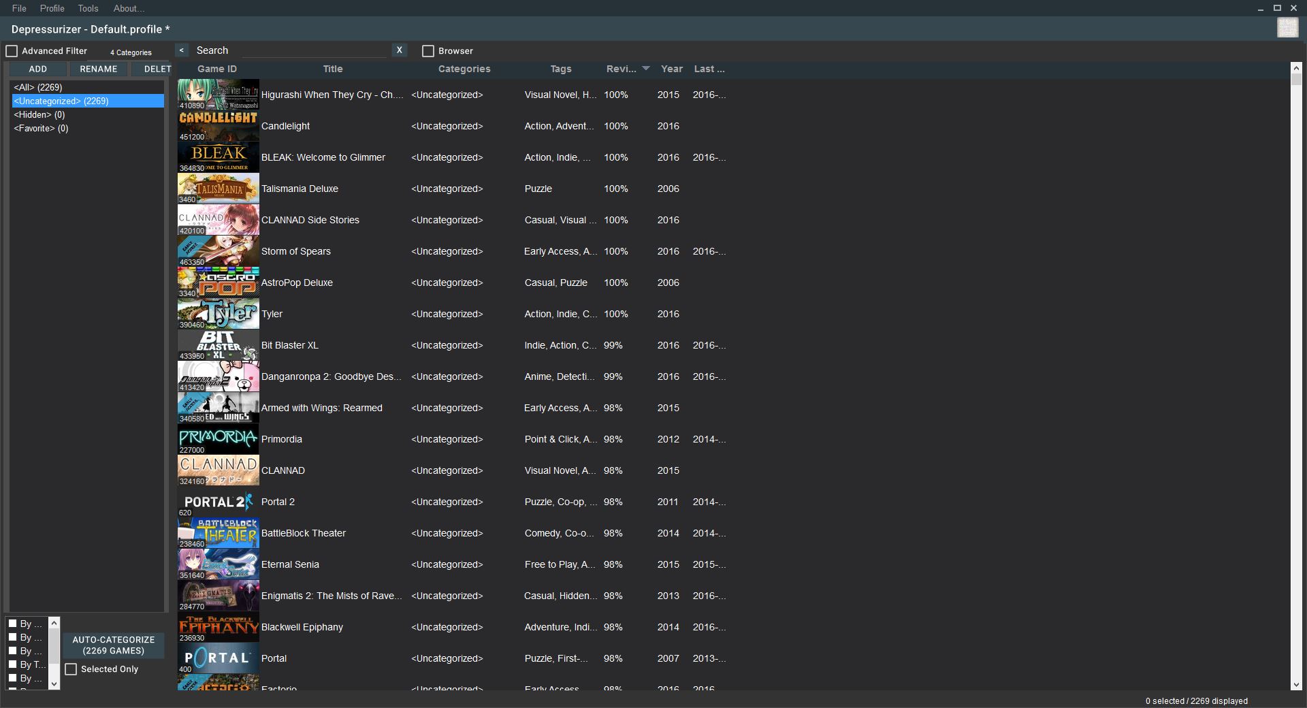Sort by the Tags column header

(x=561, y=69)
